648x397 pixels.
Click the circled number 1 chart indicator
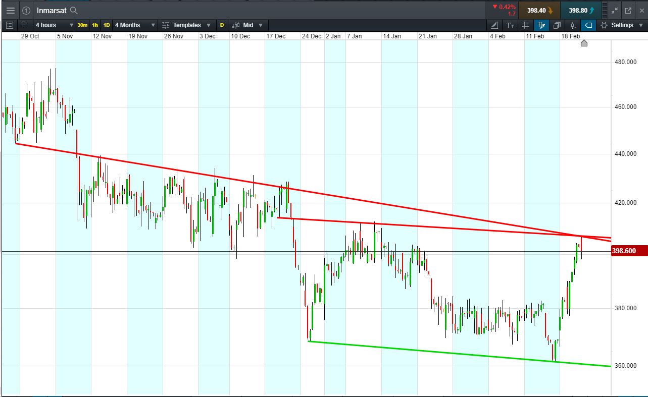point(26,10)
